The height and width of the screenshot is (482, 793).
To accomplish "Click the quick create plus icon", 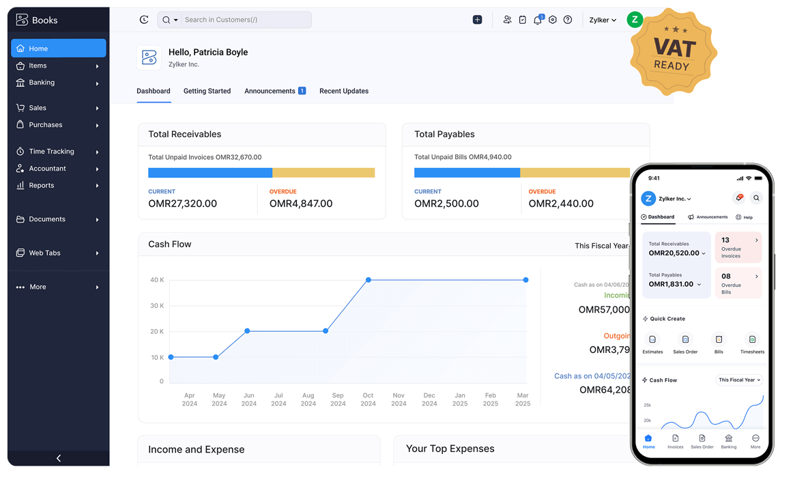I will point(477,20).
